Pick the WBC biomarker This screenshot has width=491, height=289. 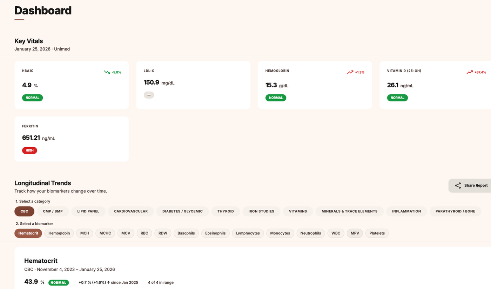pyautogui.click(x=336, y=233)
